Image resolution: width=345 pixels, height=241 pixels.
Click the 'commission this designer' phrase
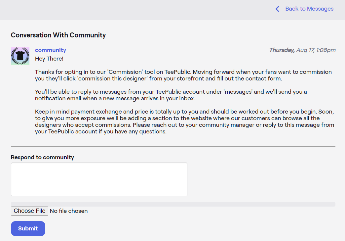click(112, 78)
